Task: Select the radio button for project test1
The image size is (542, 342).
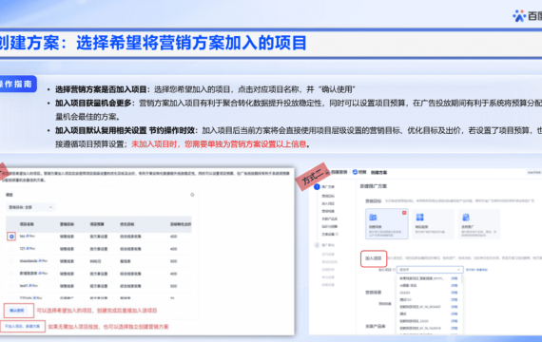Action: pos(11,286)
